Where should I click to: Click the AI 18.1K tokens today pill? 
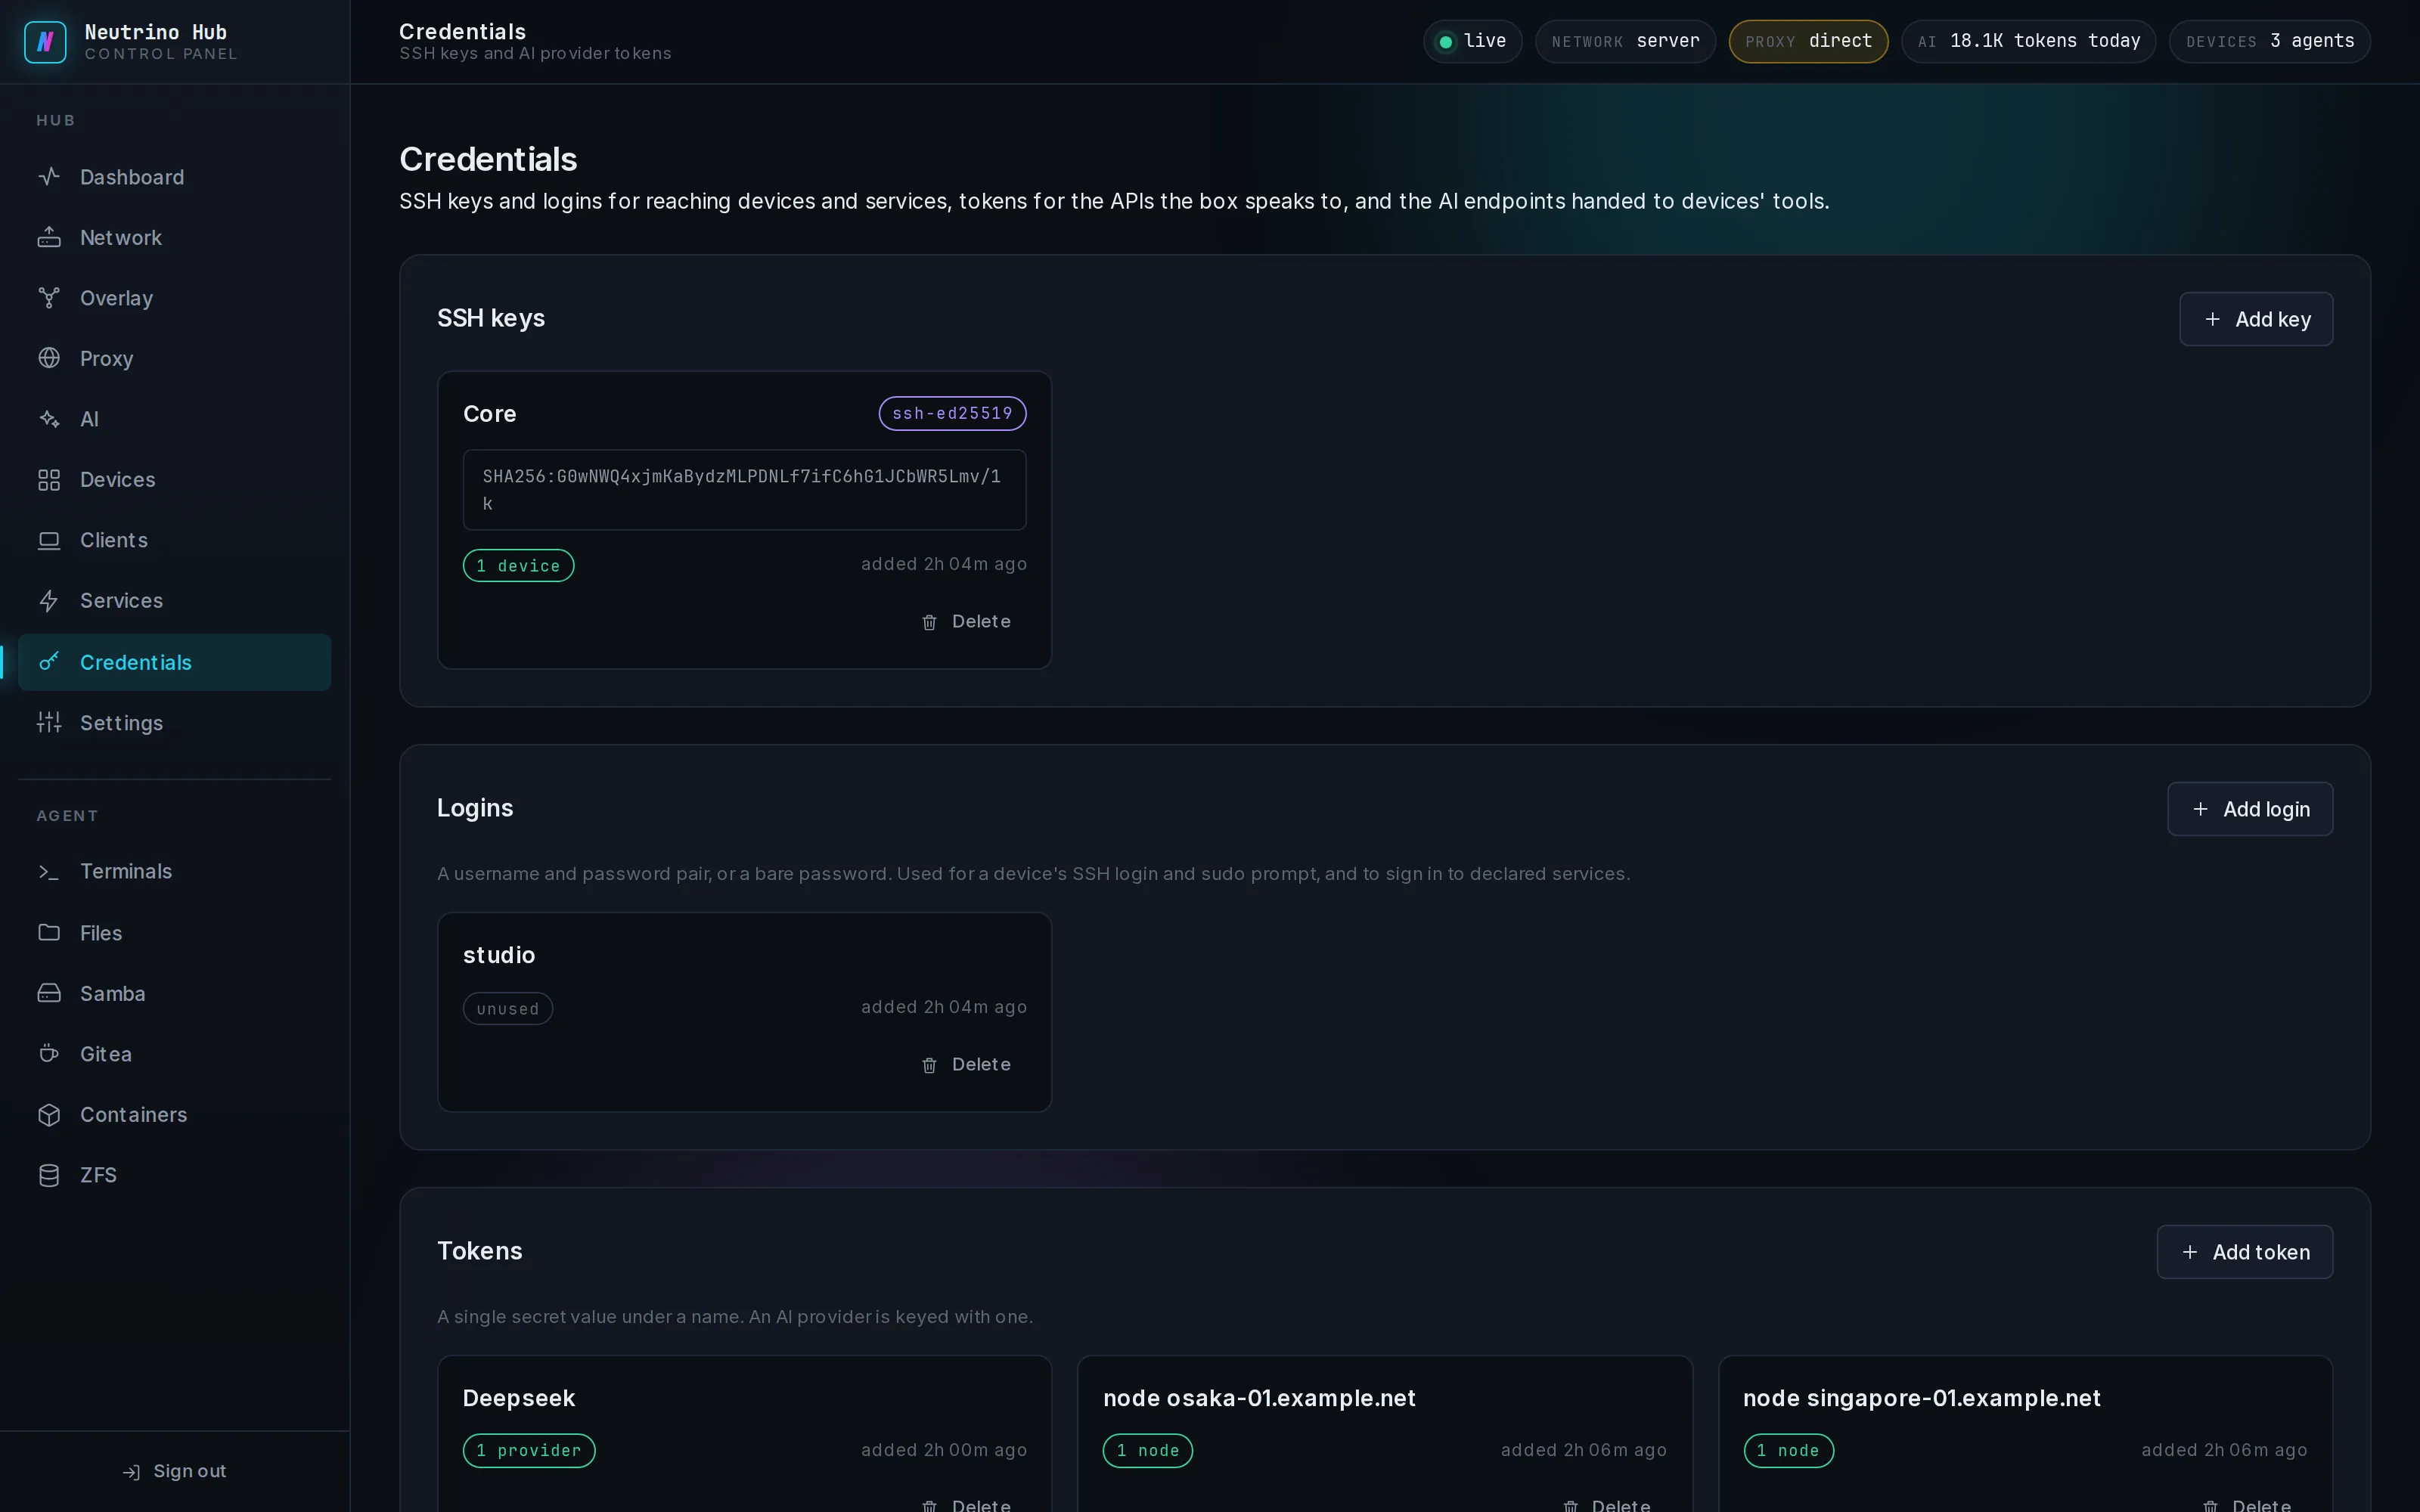(2028, 42)
